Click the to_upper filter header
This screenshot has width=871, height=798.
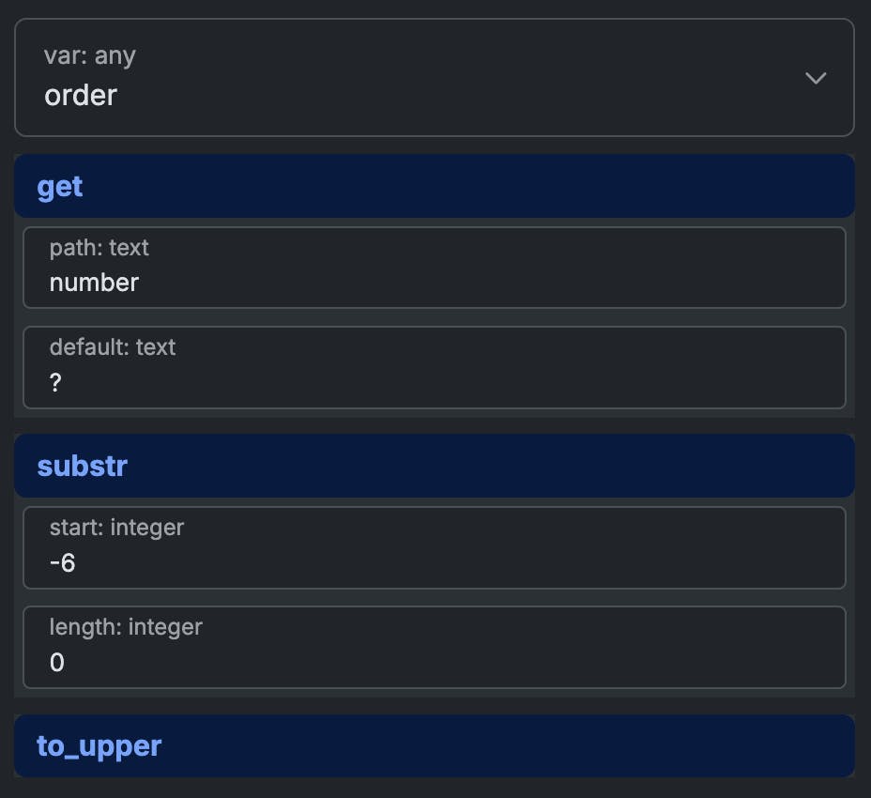[434, 745]
